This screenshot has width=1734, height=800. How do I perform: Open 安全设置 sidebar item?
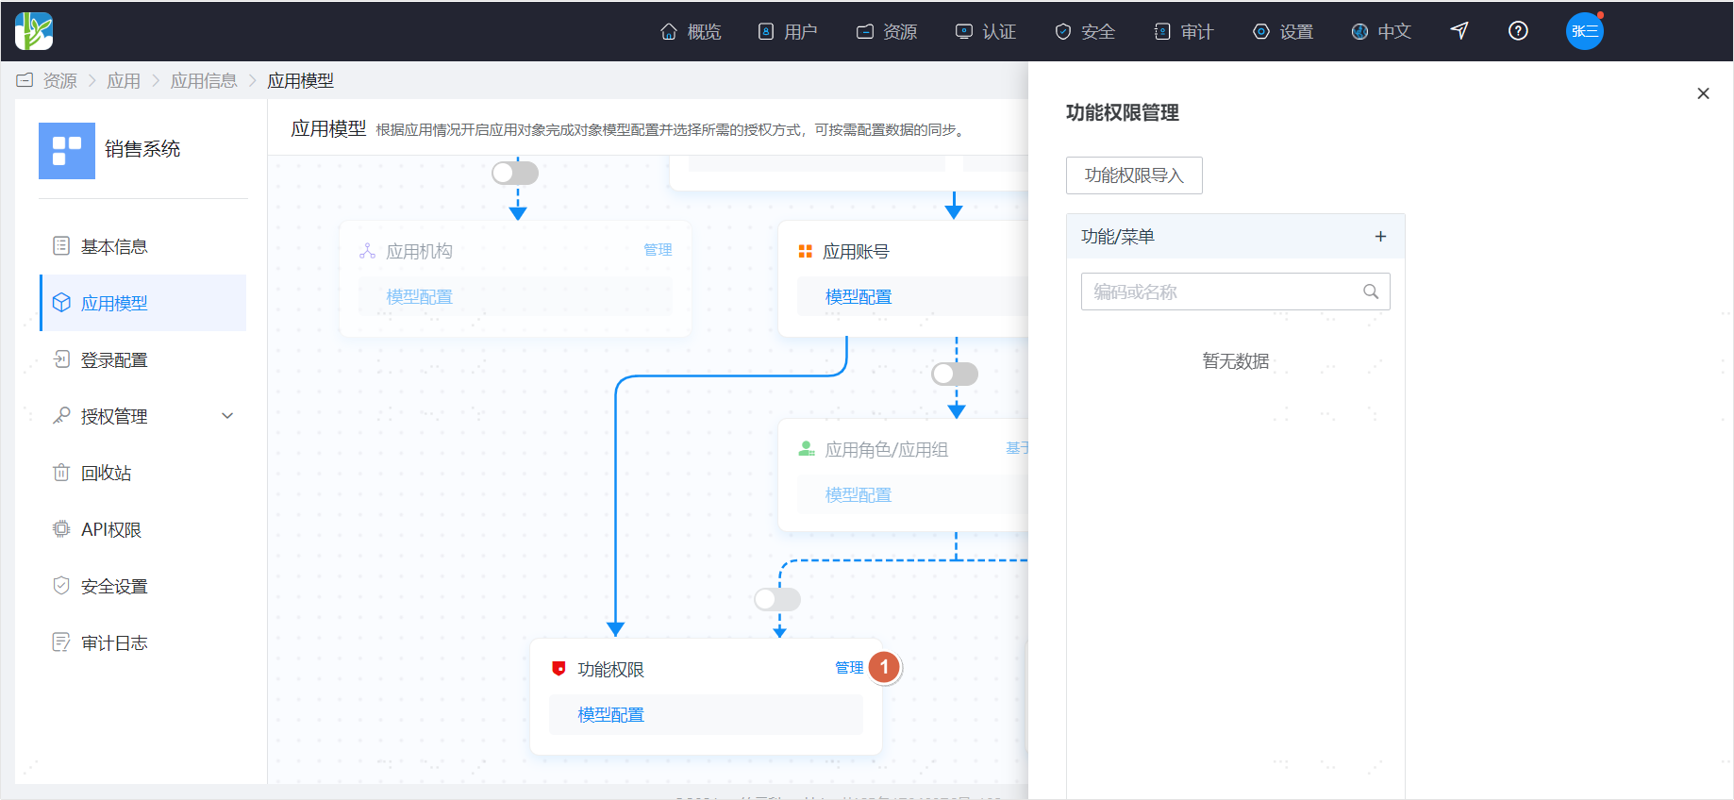pyautogui.click(x=143, y=586)
